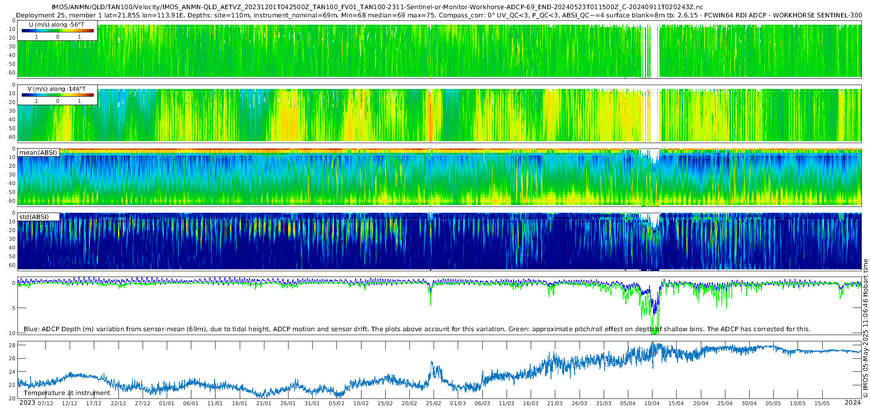The width and height of the screenshot is (870, 411).
Task: Select the '31/03' date tick
Action: click(x=604, y=404)
